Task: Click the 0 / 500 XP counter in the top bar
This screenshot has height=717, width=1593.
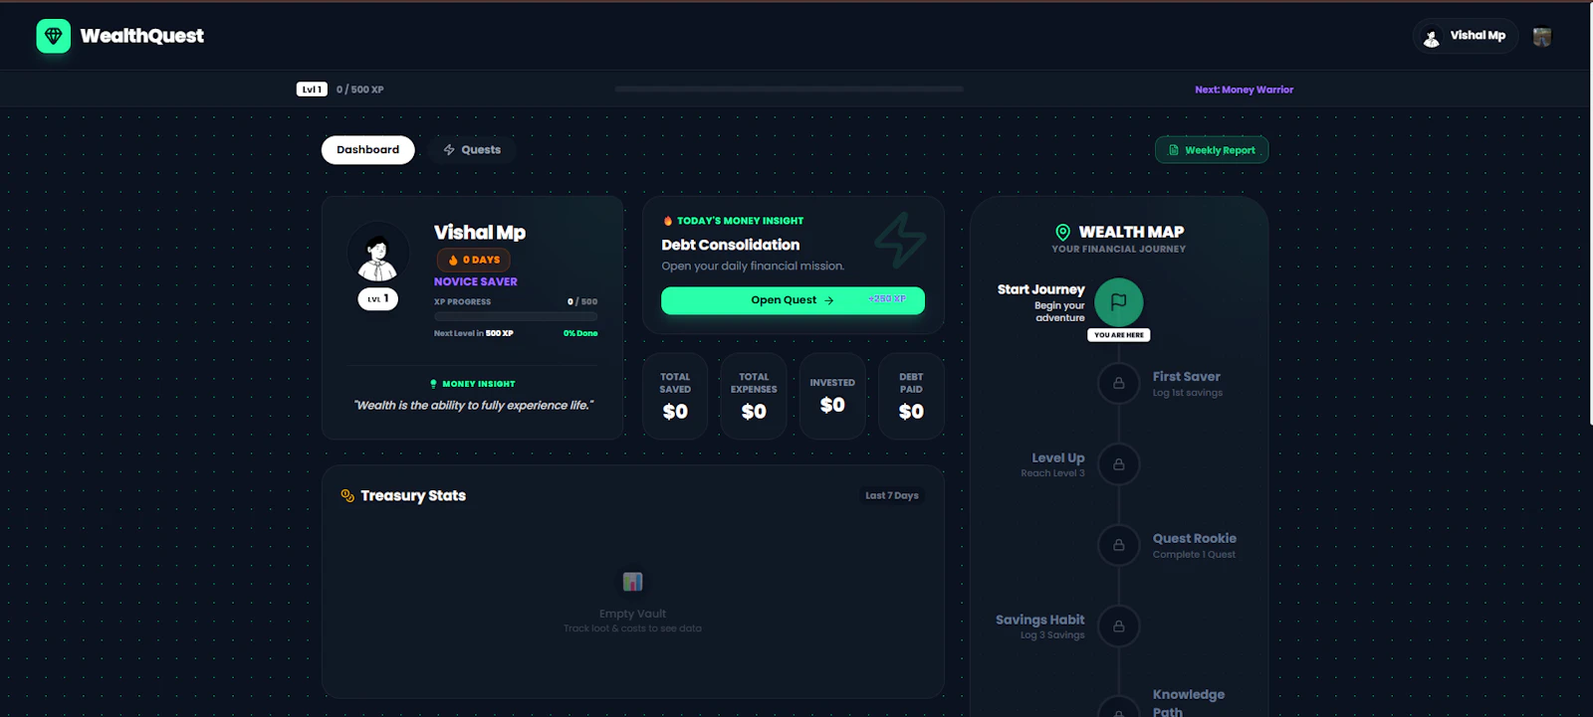Action: pos(360,90)
